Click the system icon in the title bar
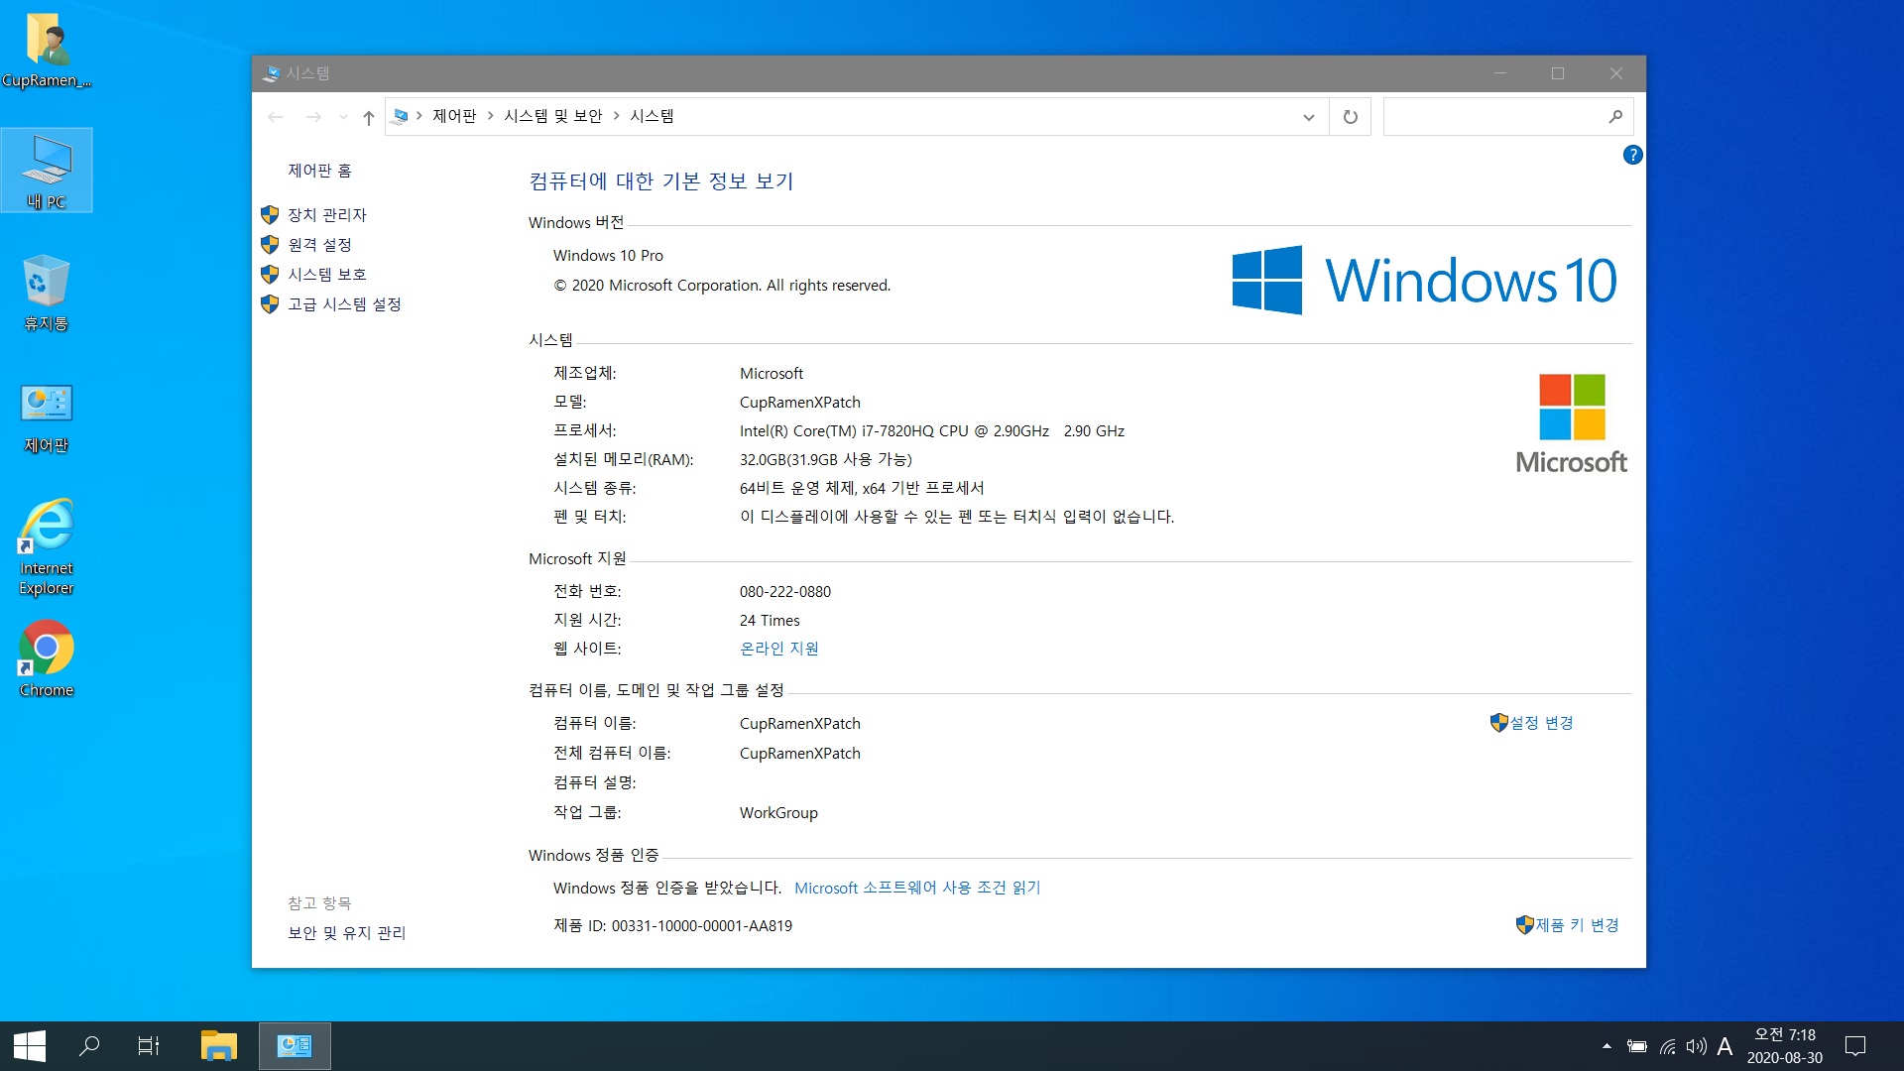The width and height of the screenshot is (1904, 1071). [272, 73]
